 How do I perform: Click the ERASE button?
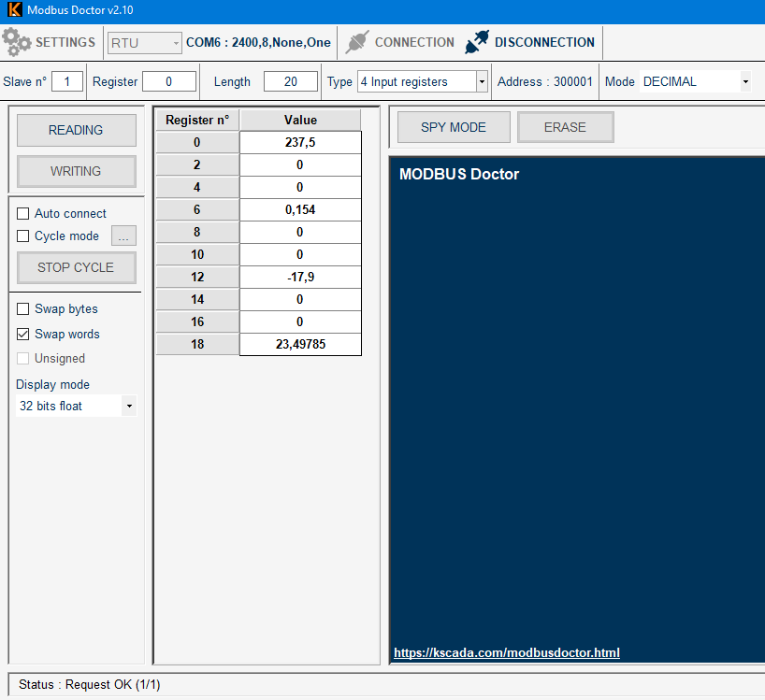click(x=565, y=127)
